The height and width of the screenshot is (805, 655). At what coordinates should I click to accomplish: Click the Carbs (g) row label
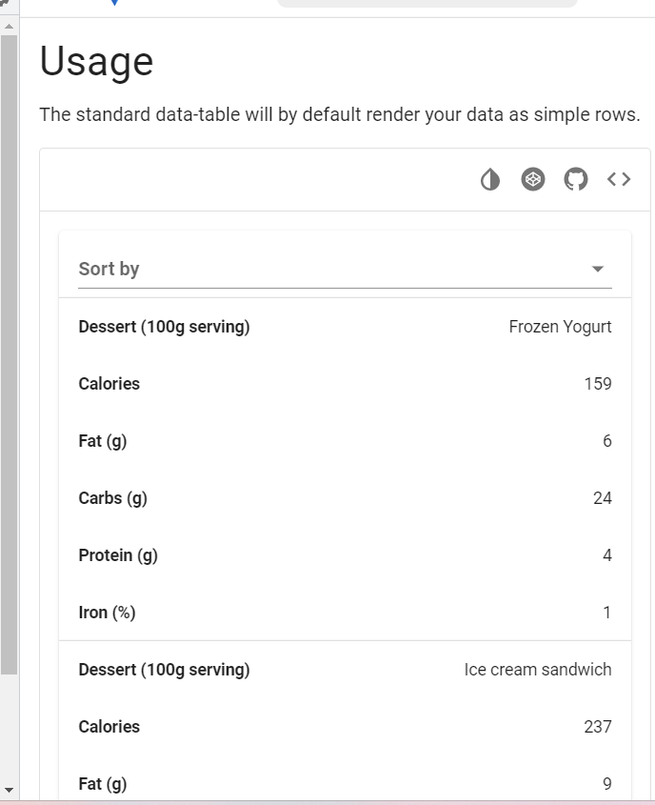(x=113, y=498)
